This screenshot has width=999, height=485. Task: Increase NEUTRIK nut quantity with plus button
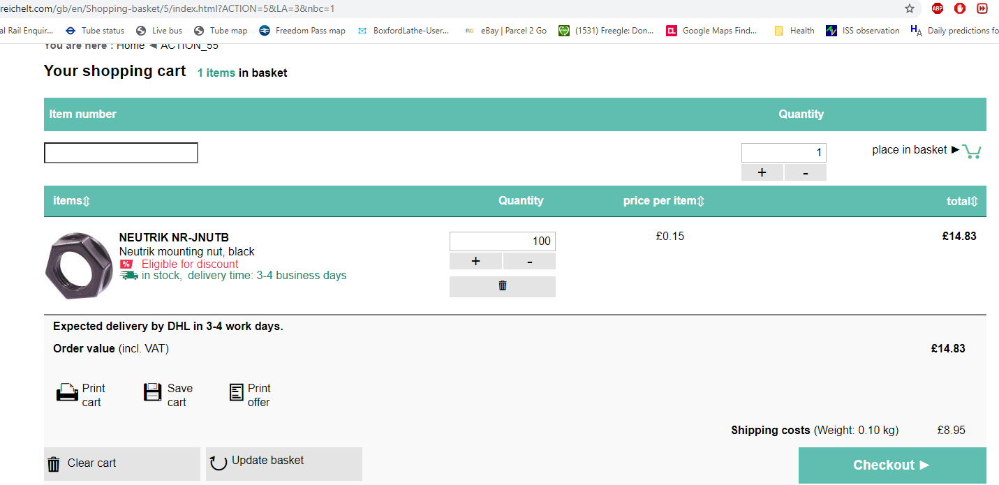475,261
